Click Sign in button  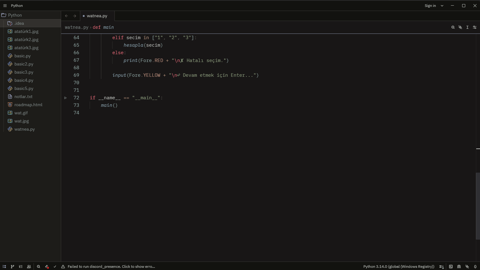[430, 6]
